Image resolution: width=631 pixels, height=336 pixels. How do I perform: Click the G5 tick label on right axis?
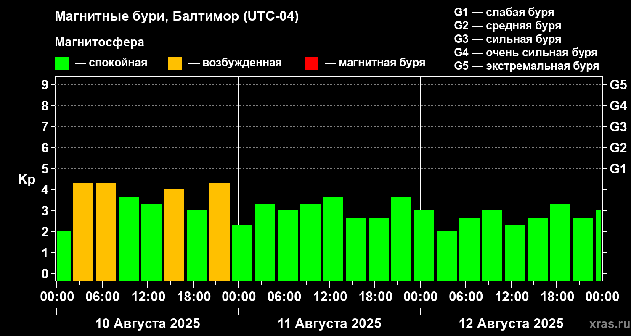point(618,85)
